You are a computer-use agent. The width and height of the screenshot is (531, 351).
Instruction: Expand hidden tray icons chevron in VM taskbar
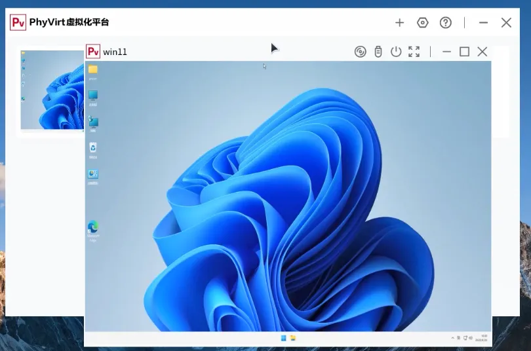(x=453, y=338)
